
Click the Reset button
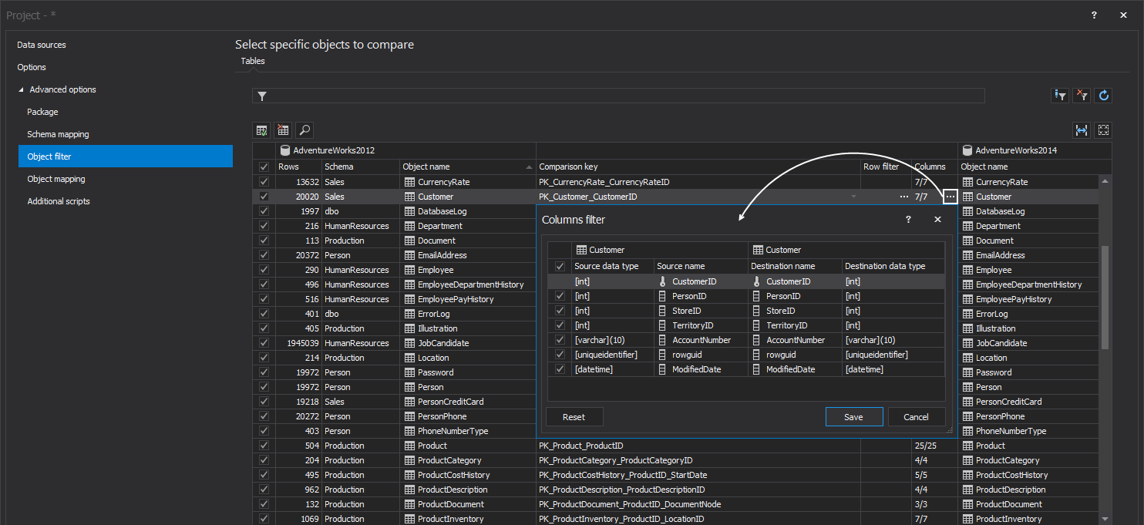pos(574,417)
